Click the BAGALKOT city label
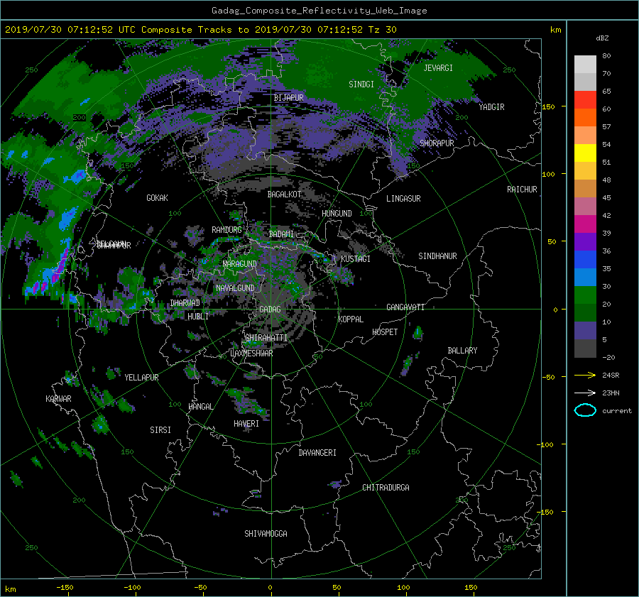This screenshot has width=639, height=597. 284,195
